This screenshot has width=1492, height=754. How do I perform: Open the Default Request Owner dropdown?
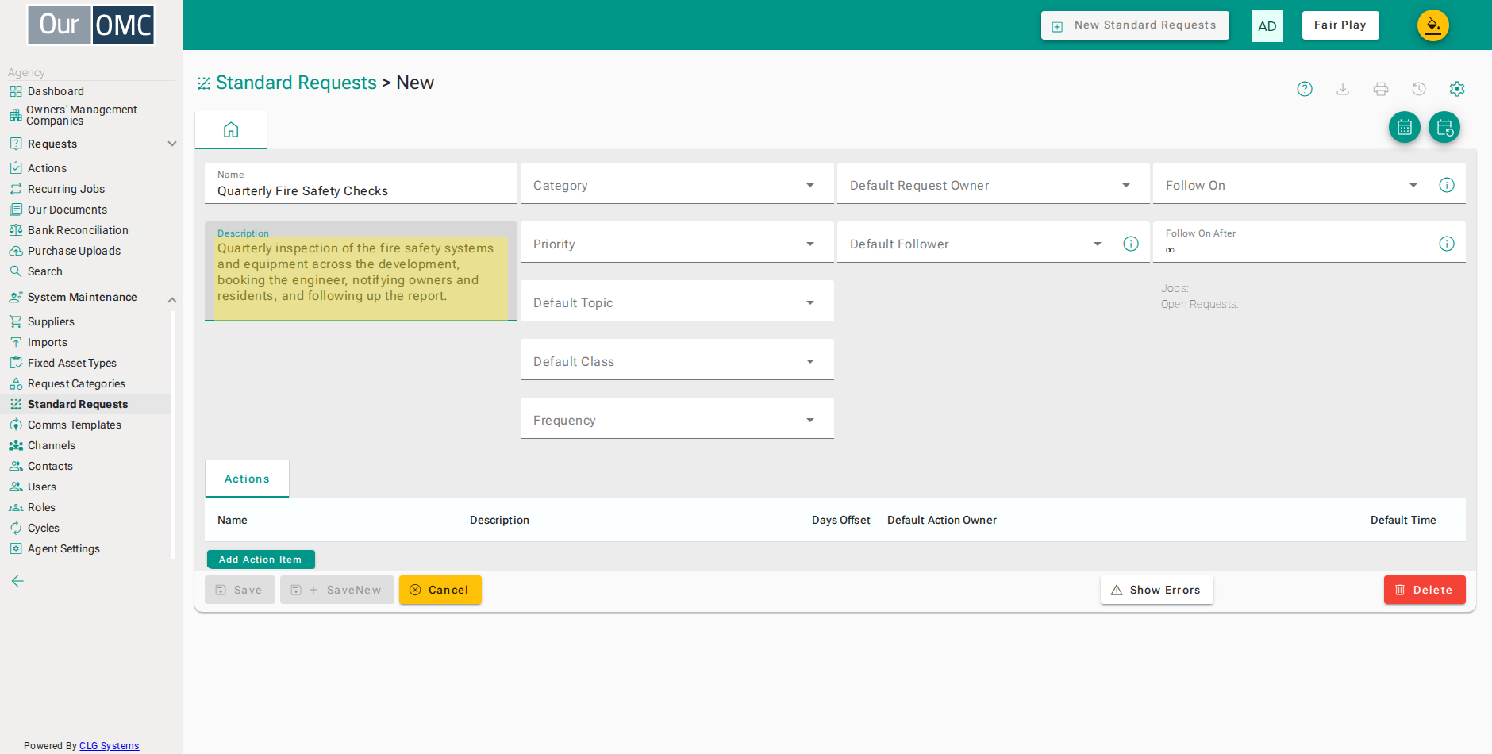click(993, 184)
